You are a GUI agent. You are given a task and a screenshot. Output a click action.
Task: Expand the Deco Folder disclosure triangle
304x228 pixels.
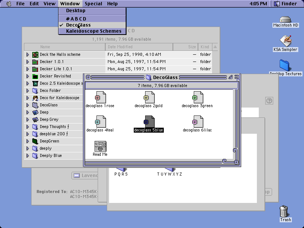point(28,91)
